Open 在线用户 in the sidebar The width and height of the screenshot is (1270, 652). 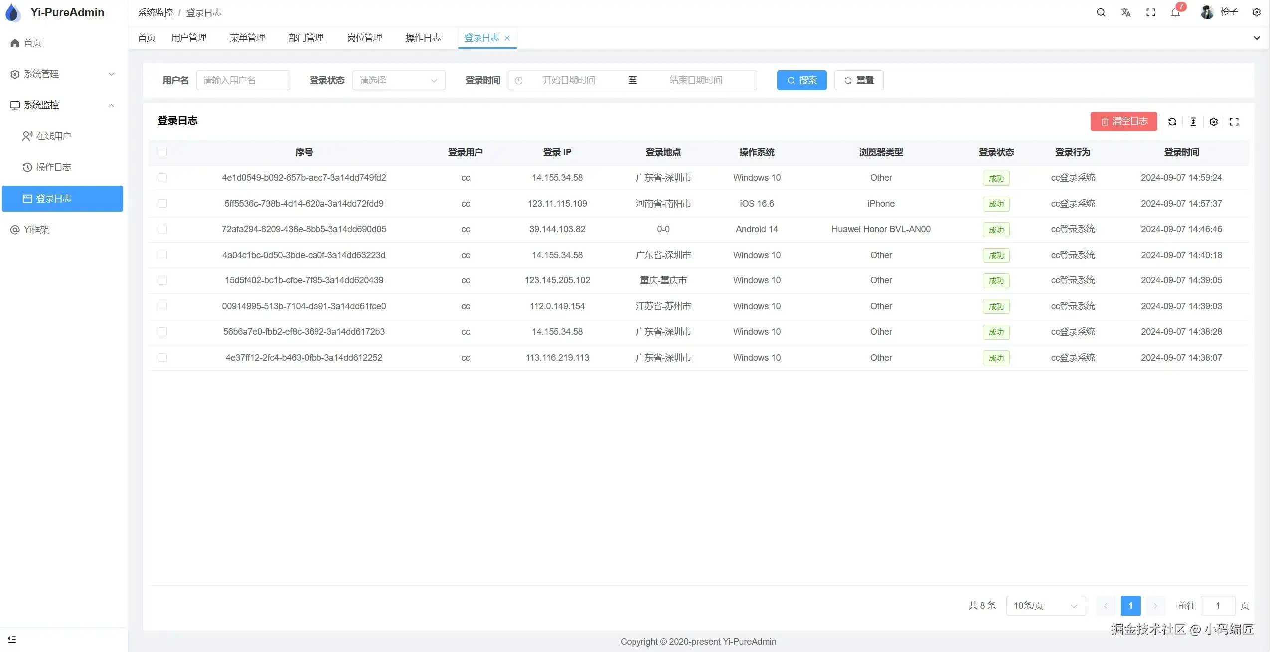click(x=53, y=136)
